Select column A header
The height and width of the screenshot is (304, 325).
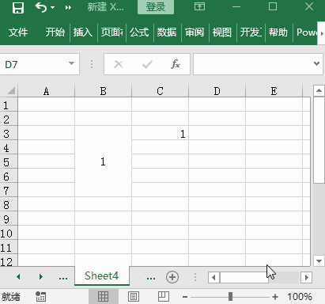click(46, 91)
